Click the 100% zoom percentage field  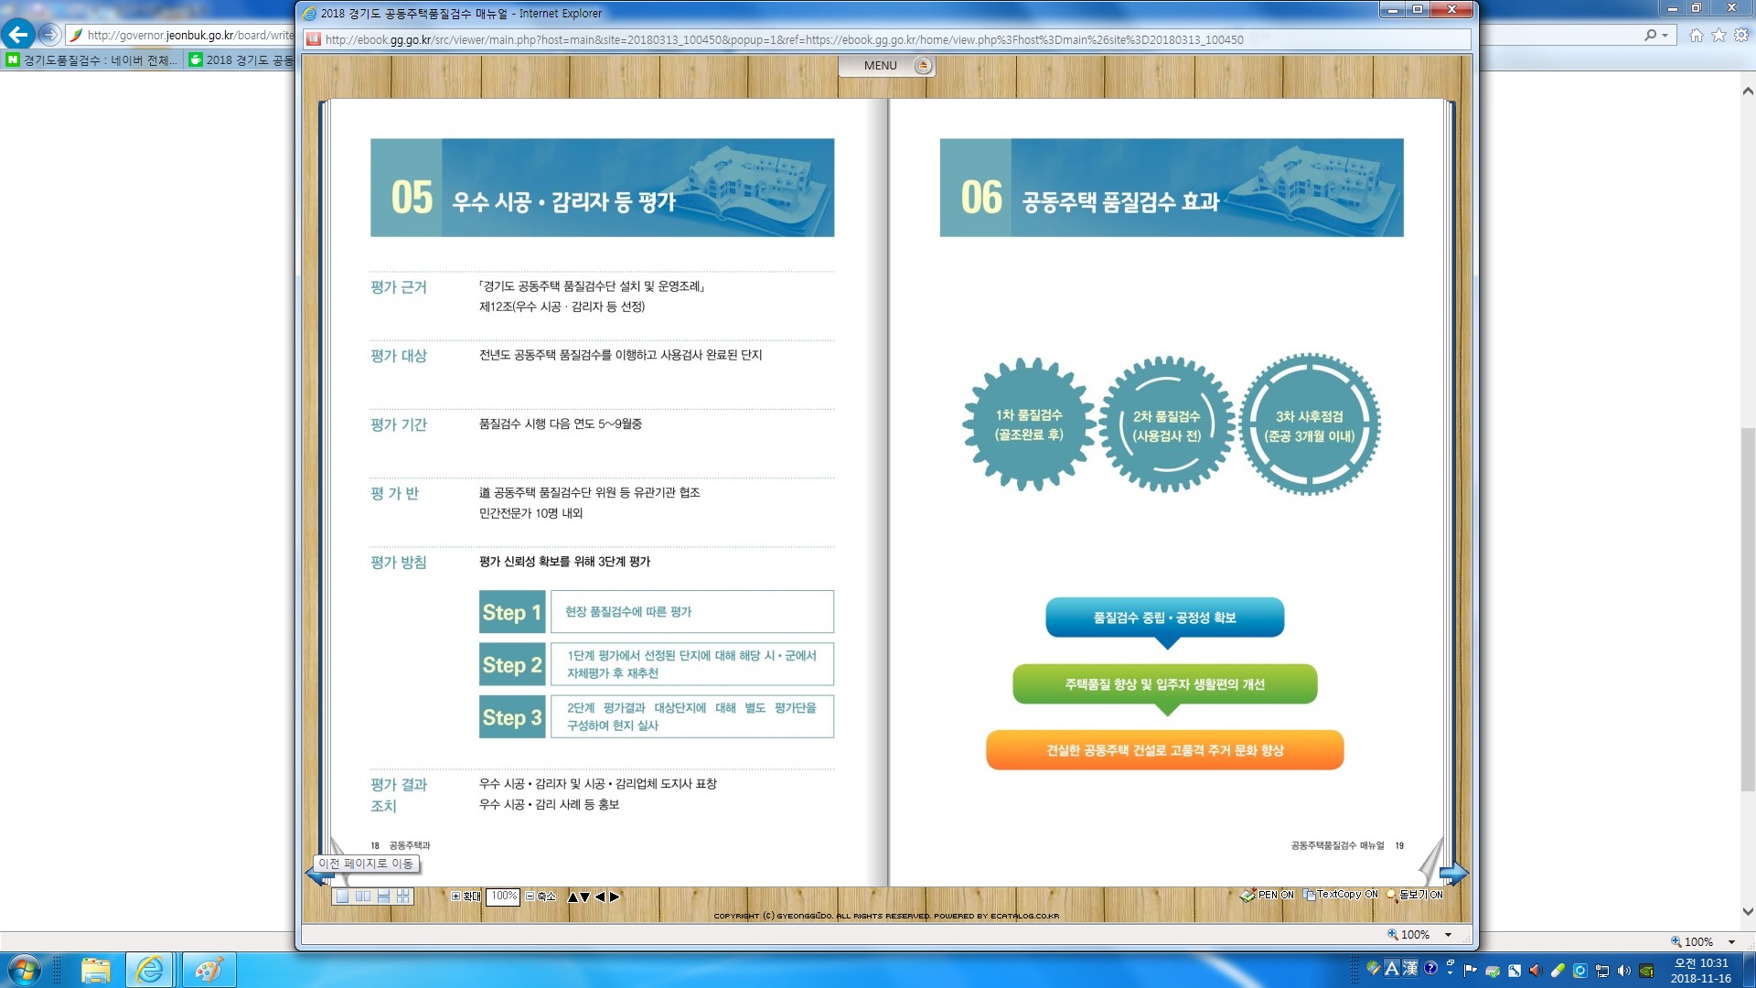(x=503, y=897)
